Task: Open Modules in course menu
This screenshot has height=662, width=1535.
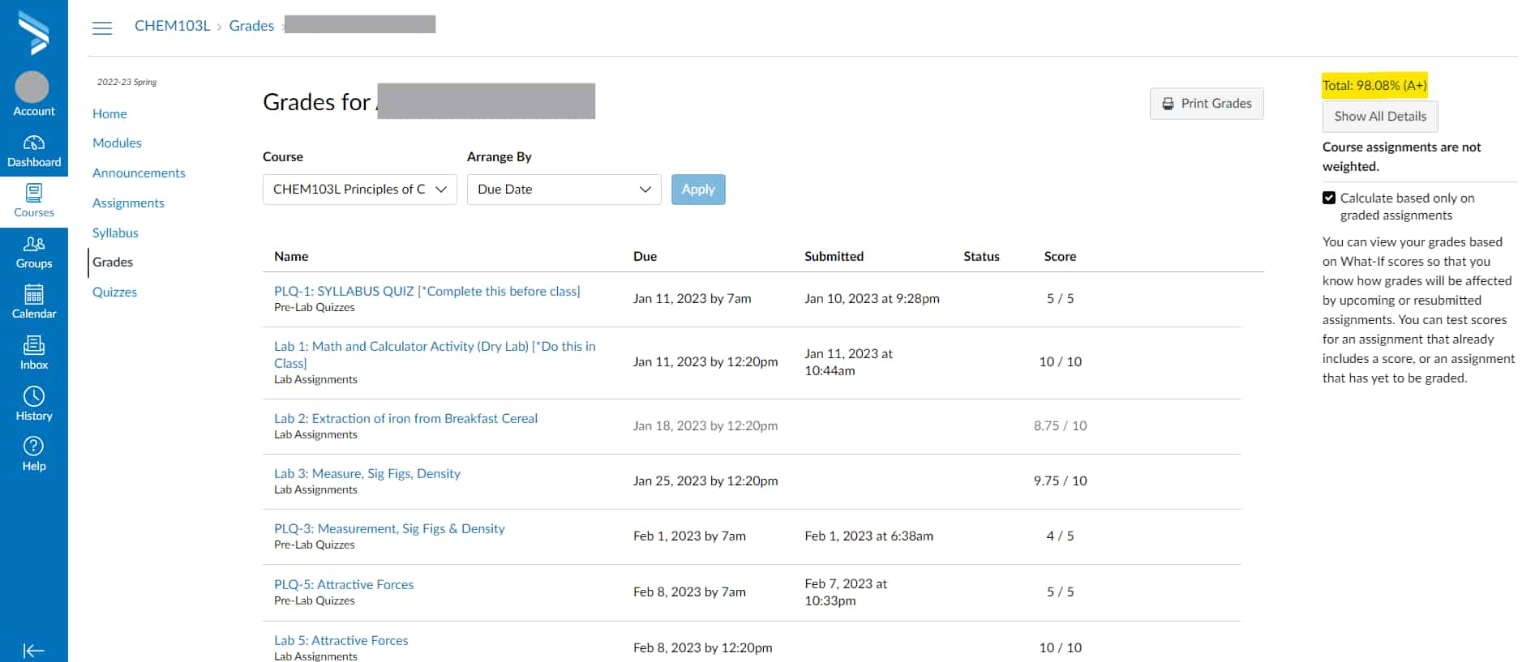Action: (x=117, y=143)
